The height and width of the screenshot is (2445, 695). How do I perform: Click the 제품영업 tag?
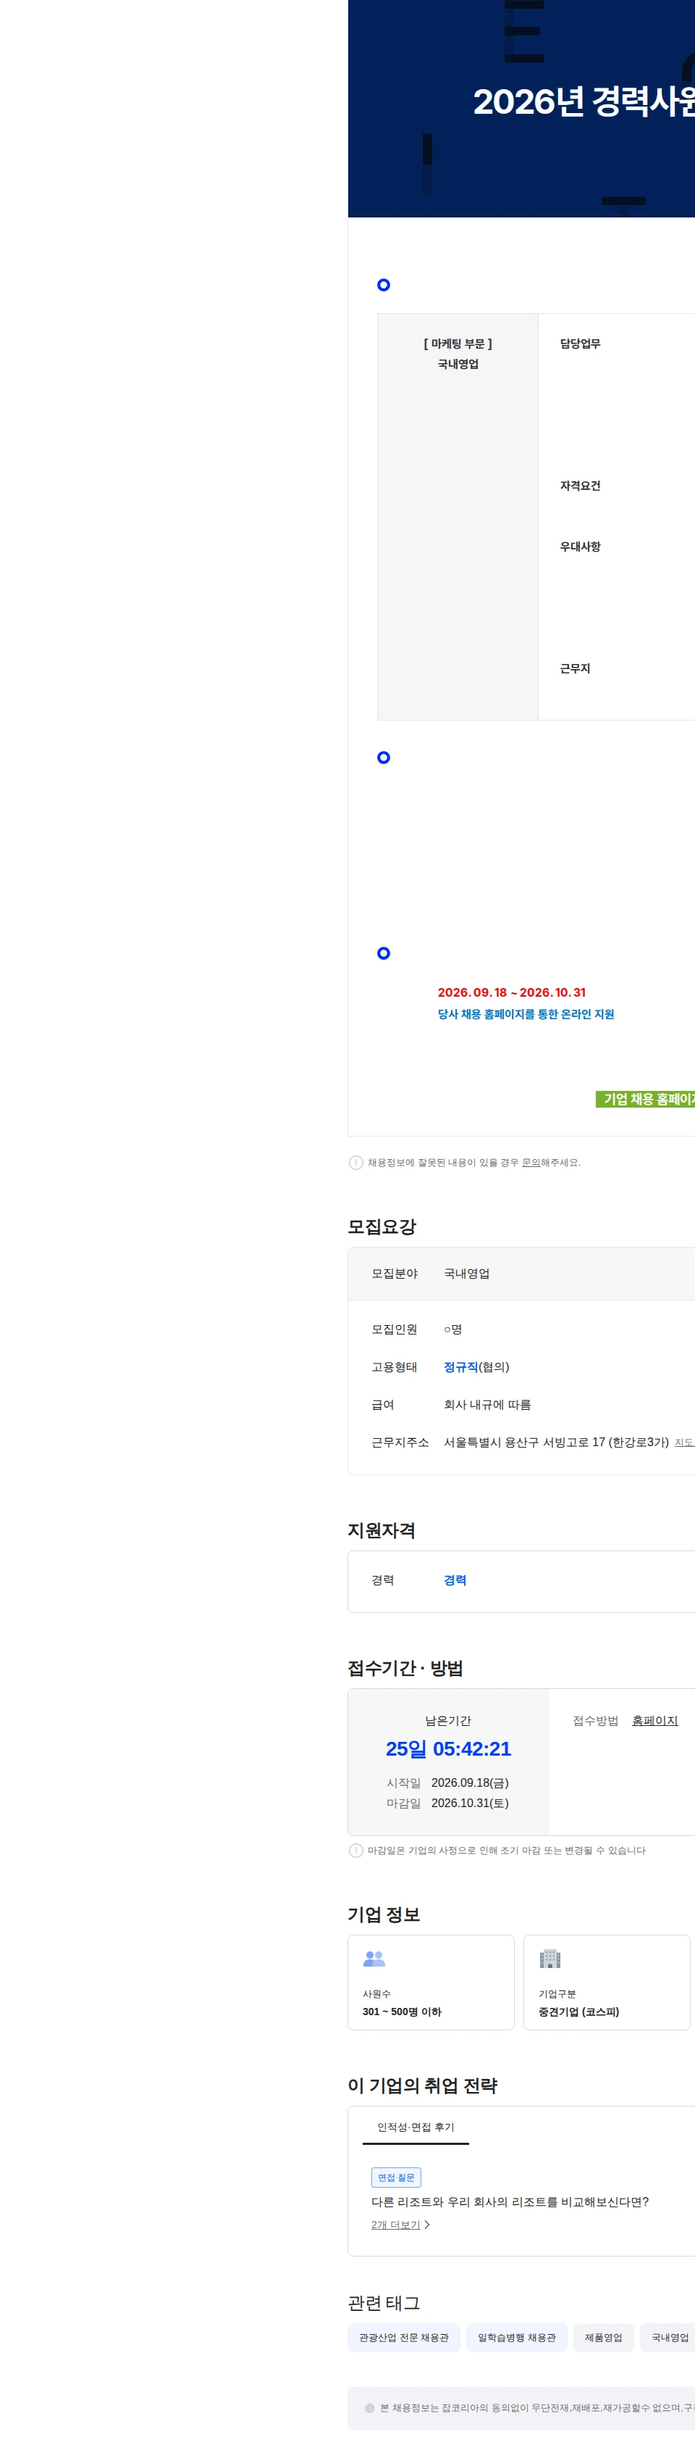(x=603, y=2337)
